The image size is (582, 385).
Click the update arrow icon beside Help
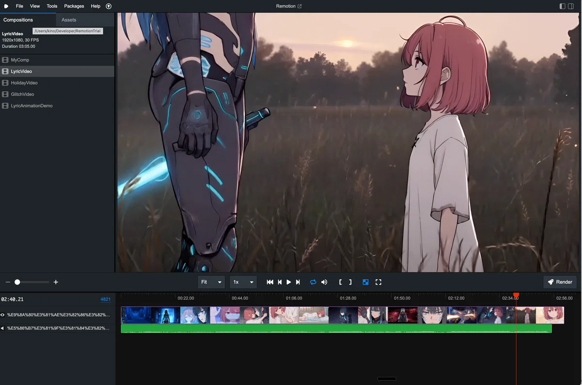[109, 6]
